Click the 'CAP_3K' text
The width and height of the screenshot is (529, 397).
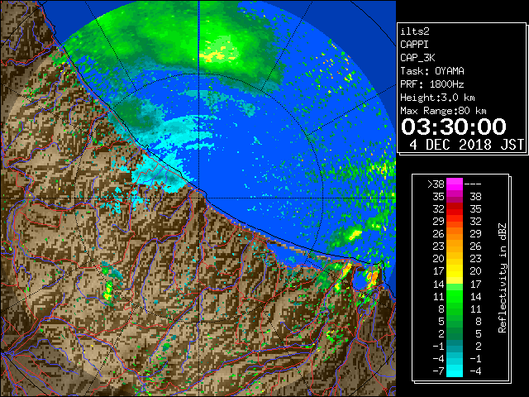417,58
